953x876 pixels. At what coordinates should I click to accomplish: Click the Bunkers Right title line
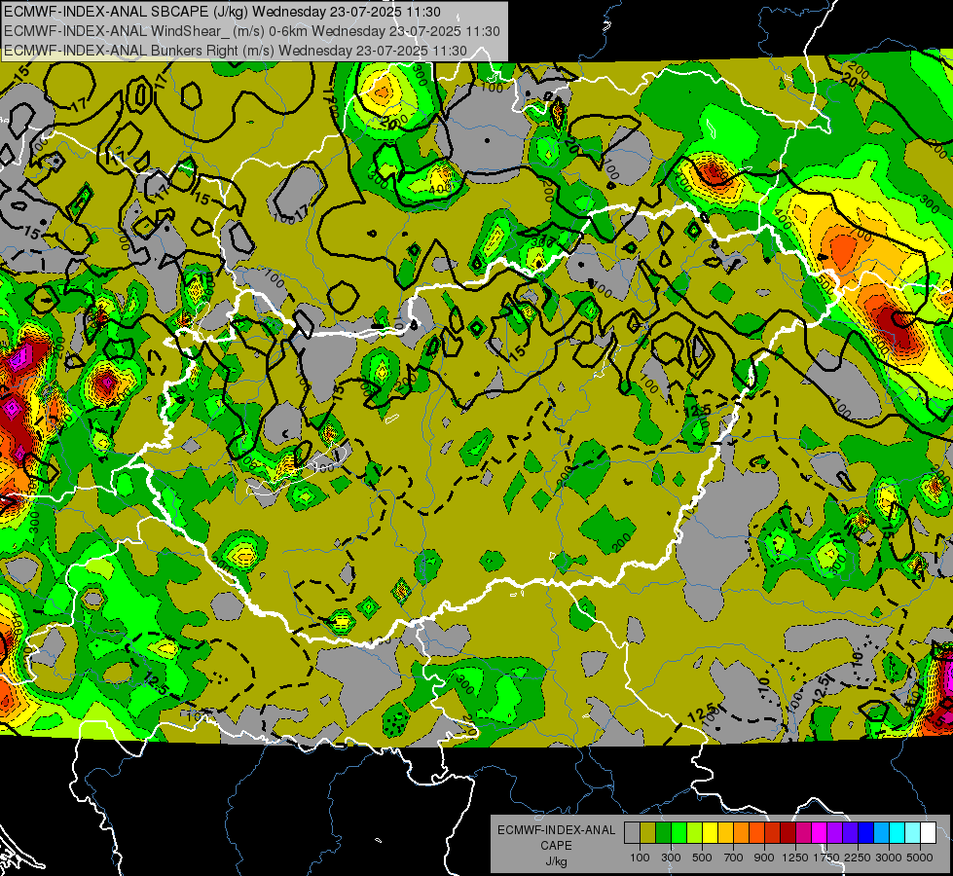(x=236, y=51)
